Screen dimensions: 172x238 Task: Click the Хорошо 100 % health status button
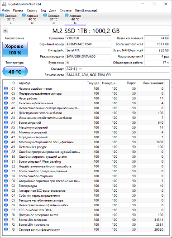[x=15, y=49]
